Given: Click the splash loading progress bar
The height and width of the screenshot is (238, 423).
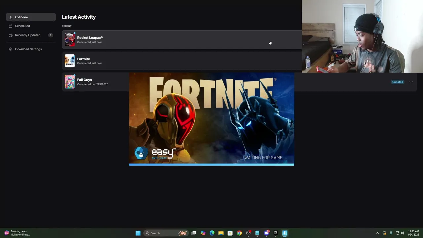Looking at the screenshot, I should point(211,164).
